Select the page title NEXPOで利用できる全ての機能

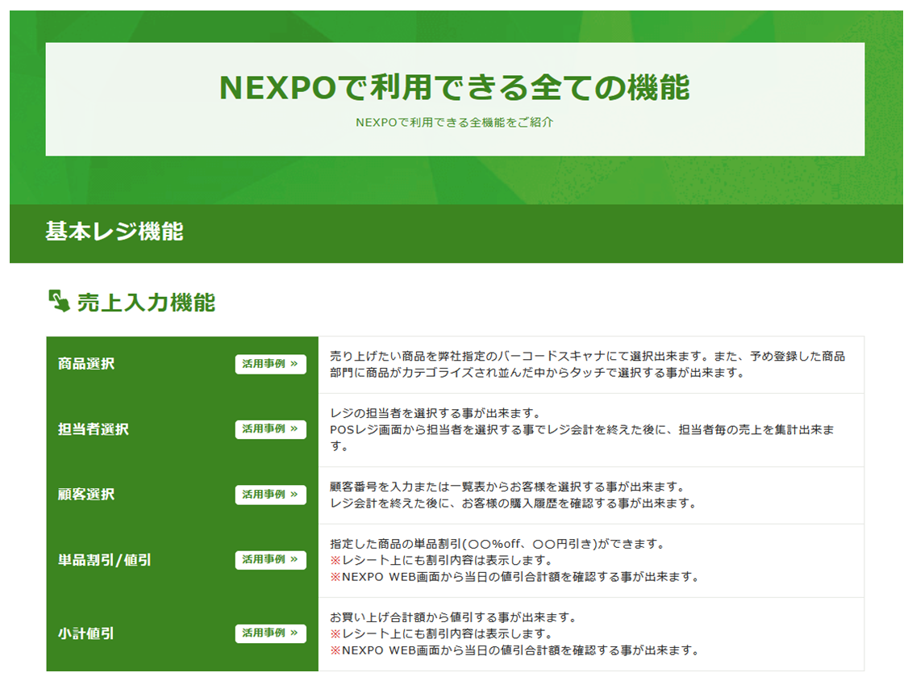click(454, 84)
